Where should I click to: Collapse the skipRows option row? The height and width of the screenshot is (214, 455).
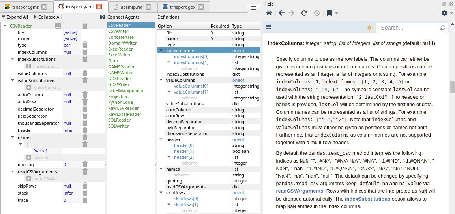[x=161, y=193]
